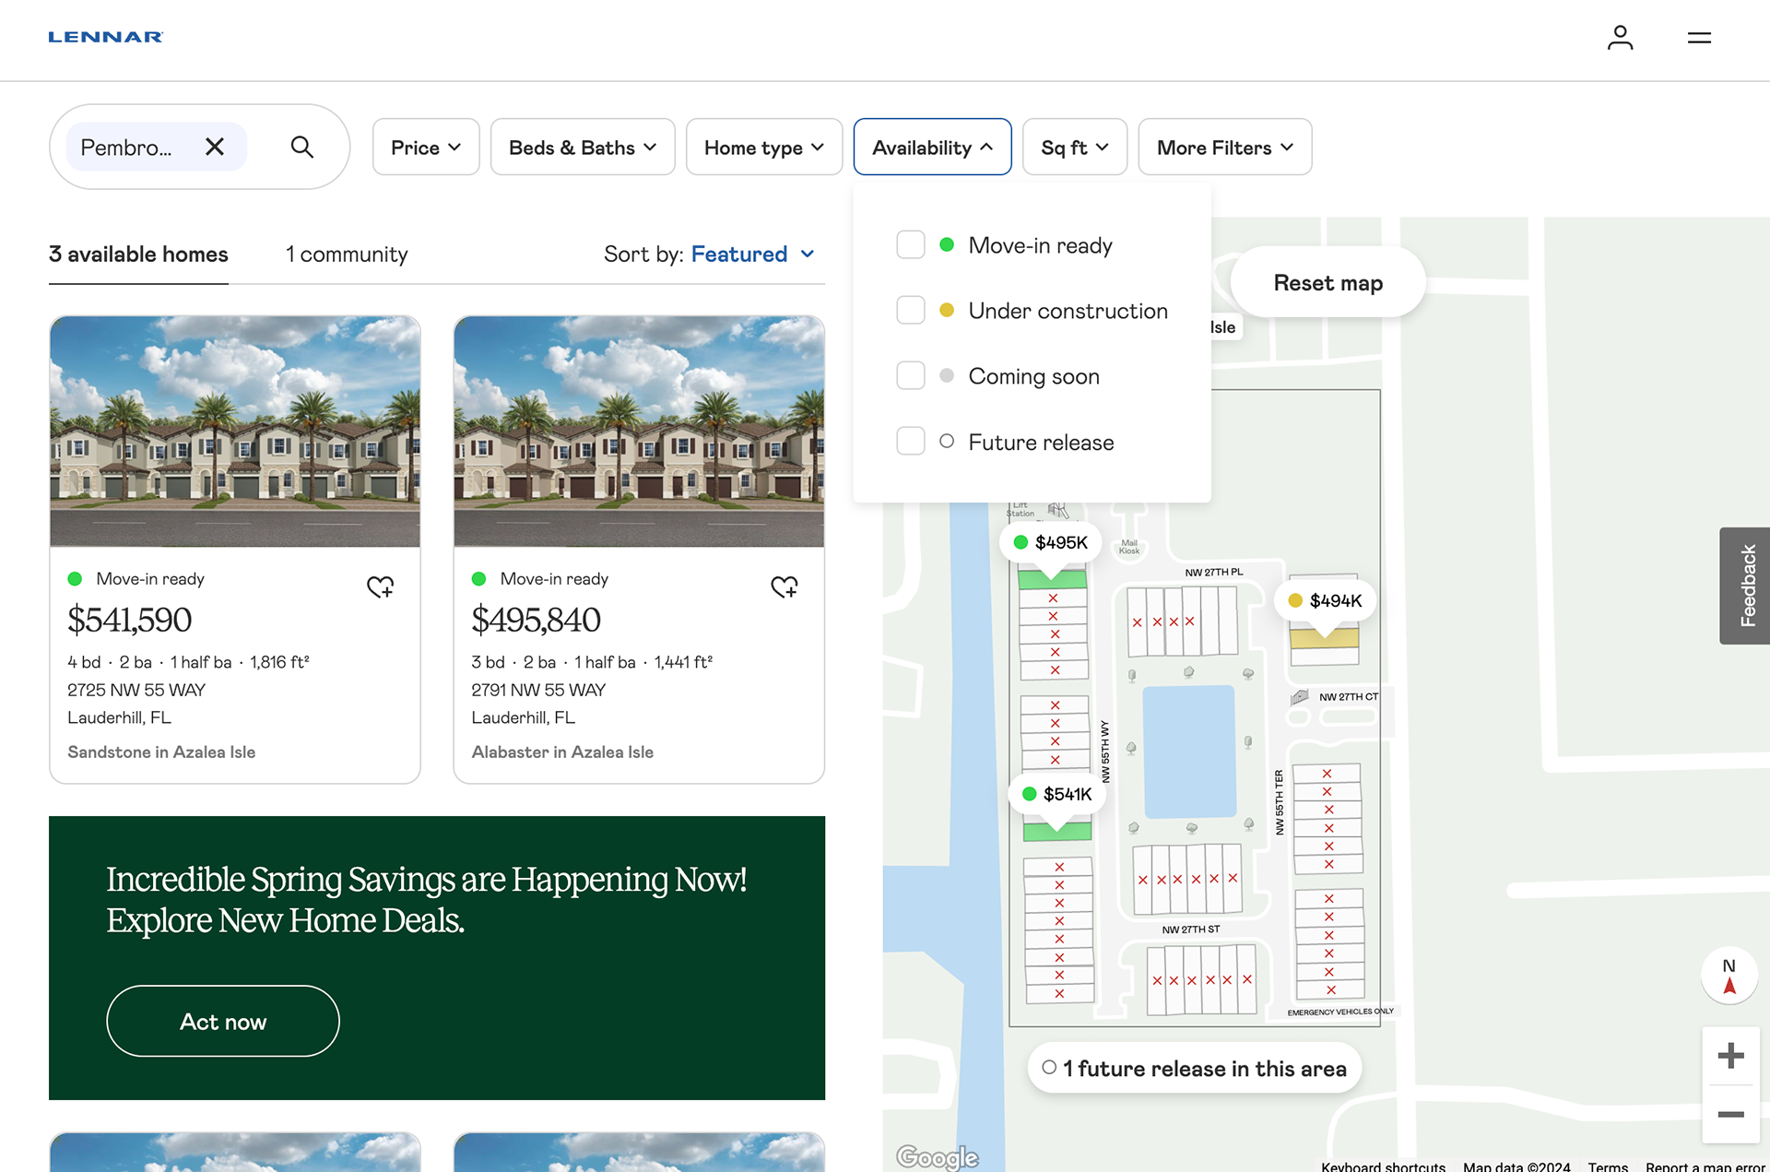The height and width of the screenshot is (1172, 1770).
Task: Change Sort by Featured option
Action: [752, 255]
